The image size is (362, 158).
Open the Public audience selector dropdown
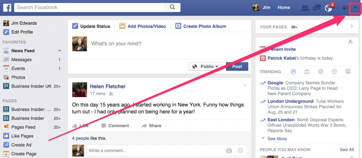205,67
